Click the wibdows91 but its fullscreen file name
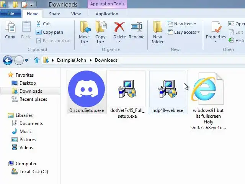This screenshot has width=245, height=184. click(208, 119)
